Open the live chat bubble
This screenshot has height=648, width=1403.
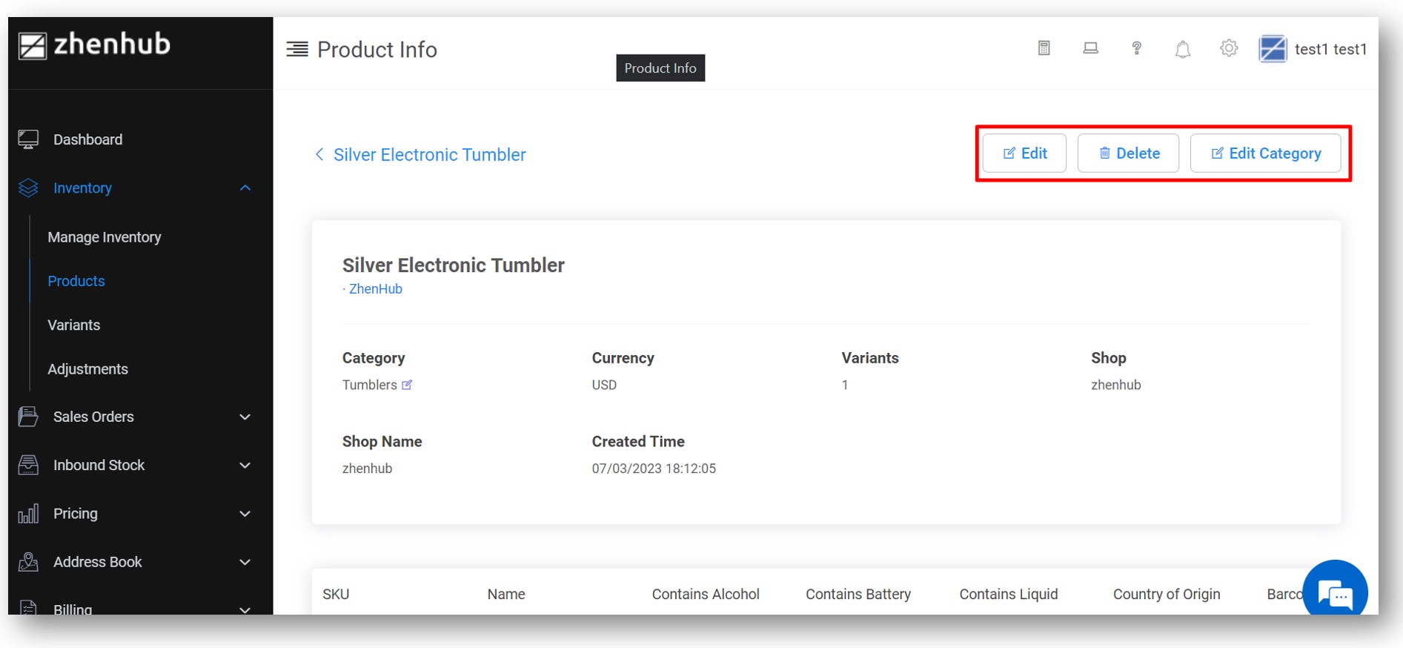[x=1335, y=592]
